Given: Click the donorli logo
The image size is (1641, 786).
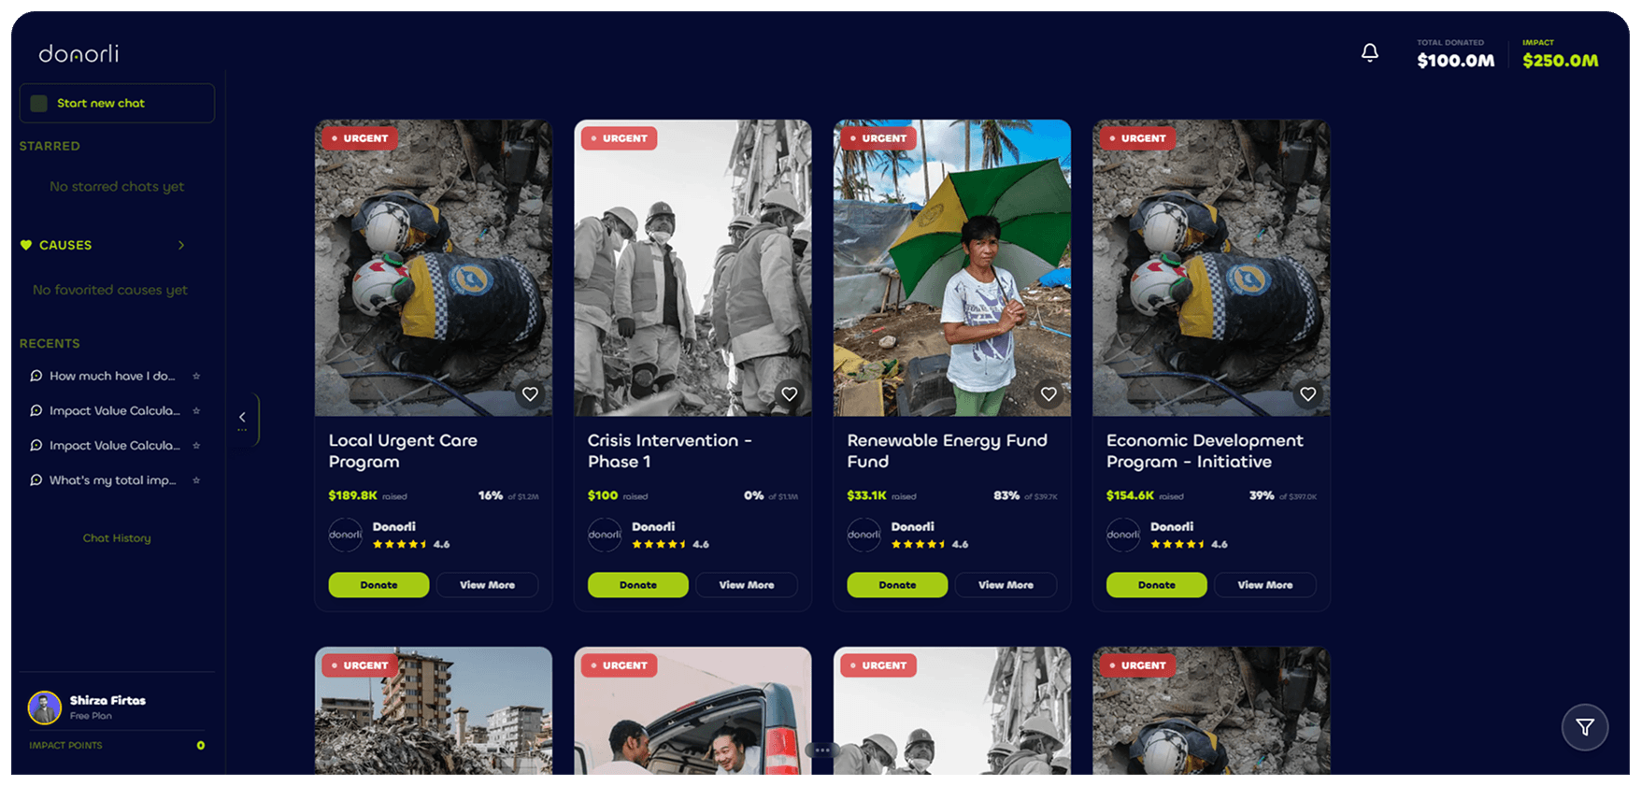Looking at the screenshot, I should (78, 53).
